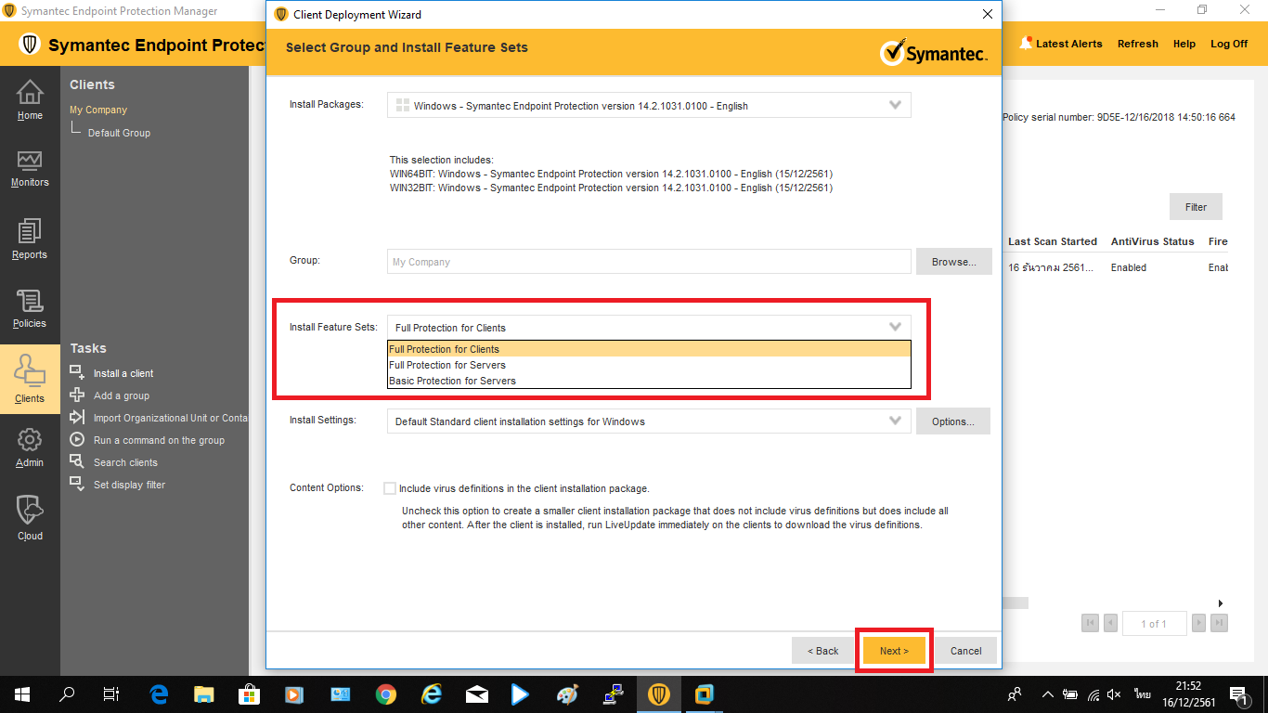Launch Google Chrome from the taskbar

(x=386, y=694)
